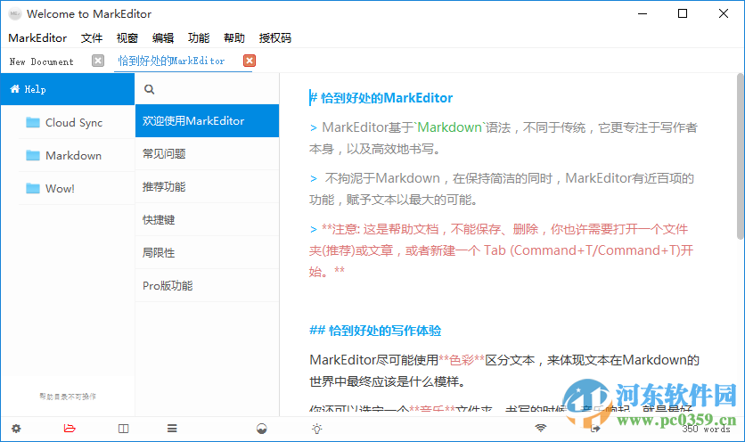Click the MarkEditor app icon in title bar
Image resolution: width=745 pixels, height=442 pixels.
[x=15, y=13]
